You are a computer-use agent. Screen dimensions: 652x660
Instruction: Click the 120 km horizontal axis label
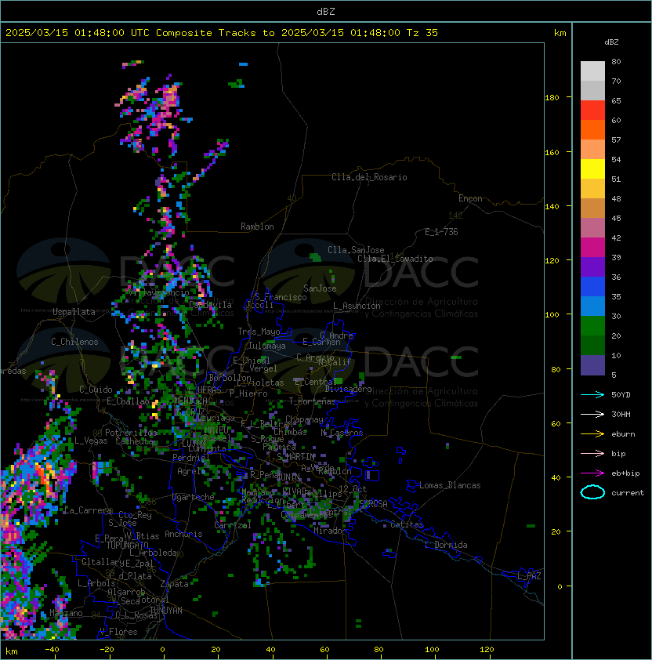point(487,650)
